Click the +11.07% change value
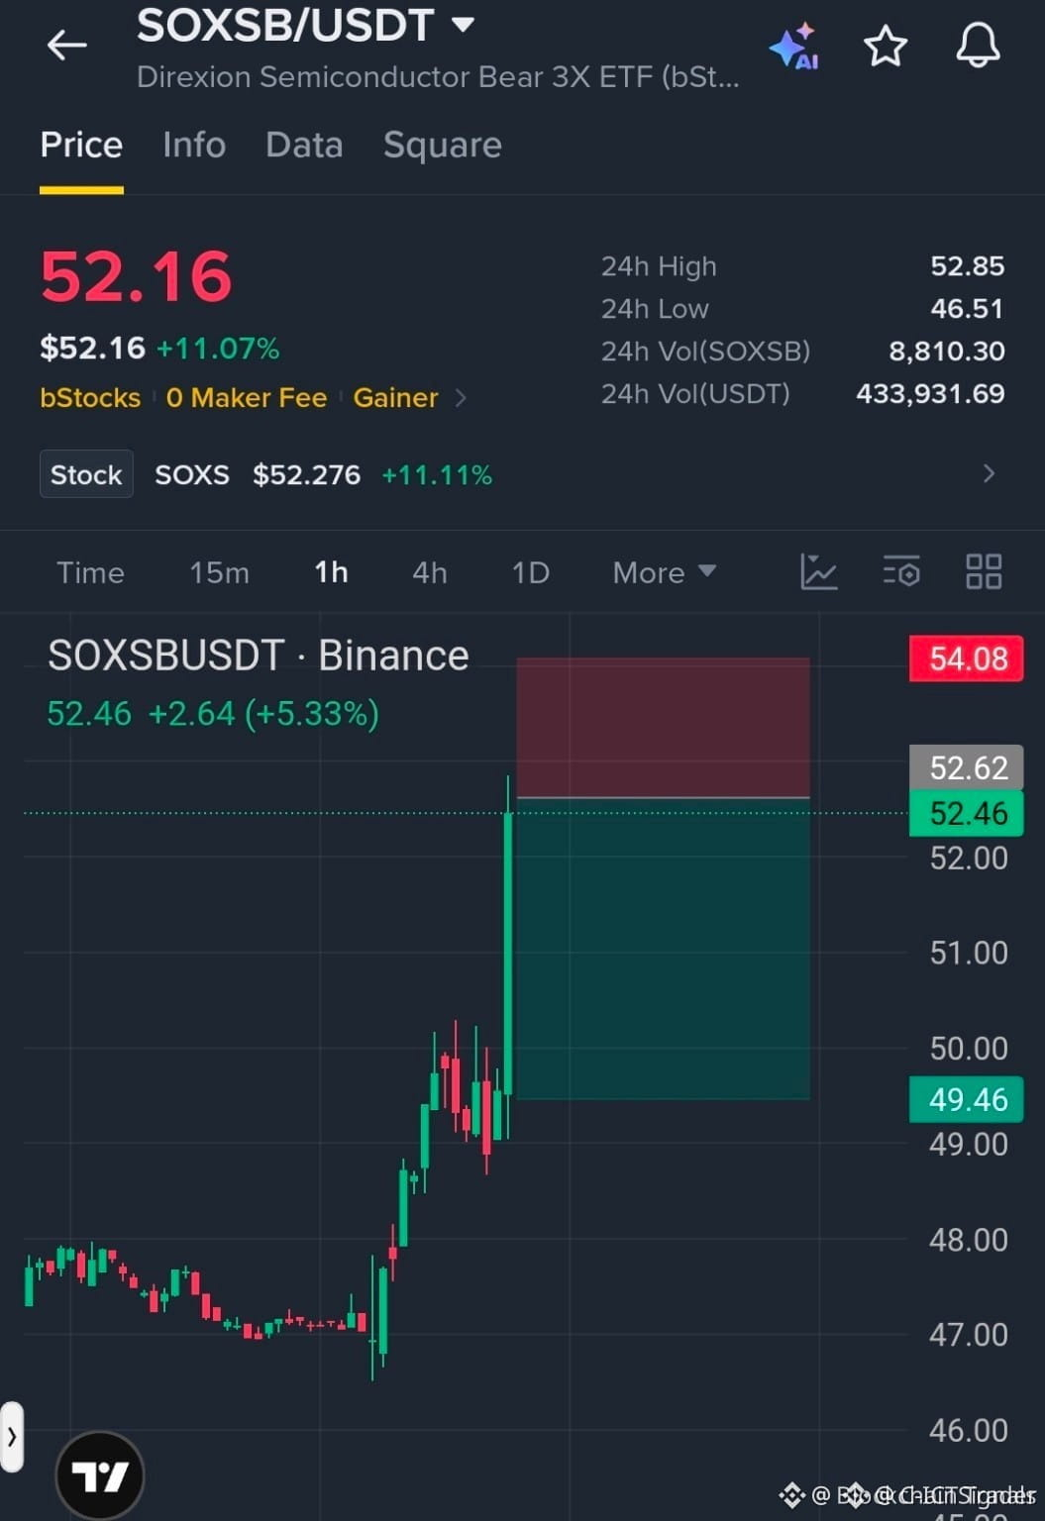This screenshot has height=1521, width=1045. click(218, 349)
